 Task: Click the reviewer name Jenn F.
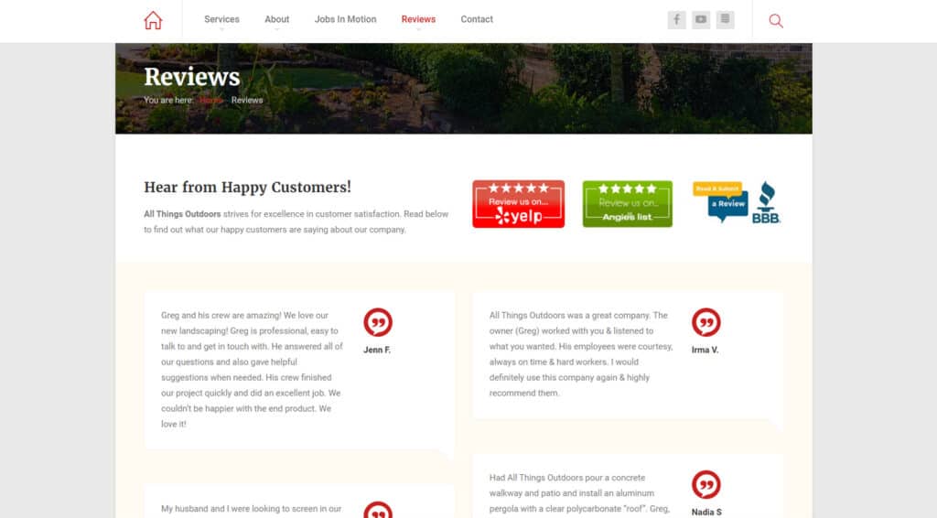[x=377, y=351]
